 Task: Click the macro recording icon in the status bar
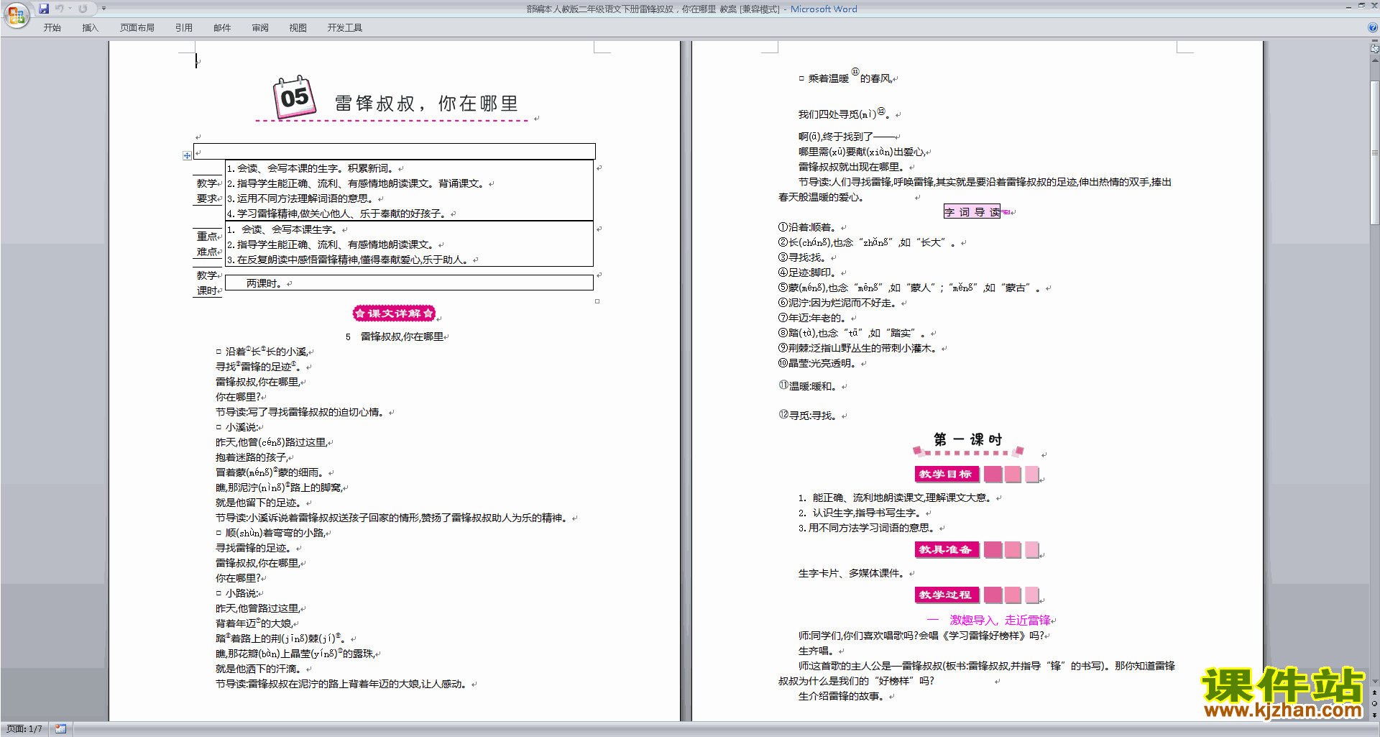tap(61, 729)
